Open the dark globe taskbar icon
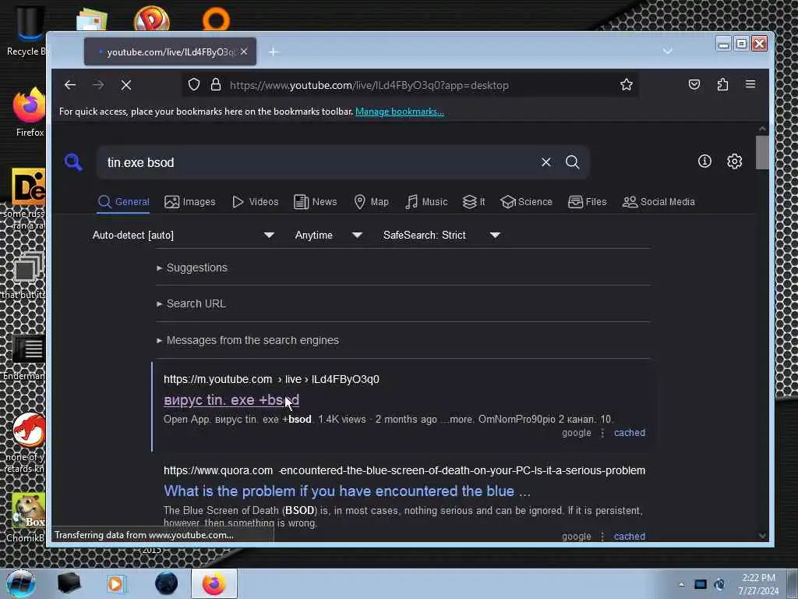Image resolution: width=798 pixels, height=599 pixels. (x=167, y=583)
